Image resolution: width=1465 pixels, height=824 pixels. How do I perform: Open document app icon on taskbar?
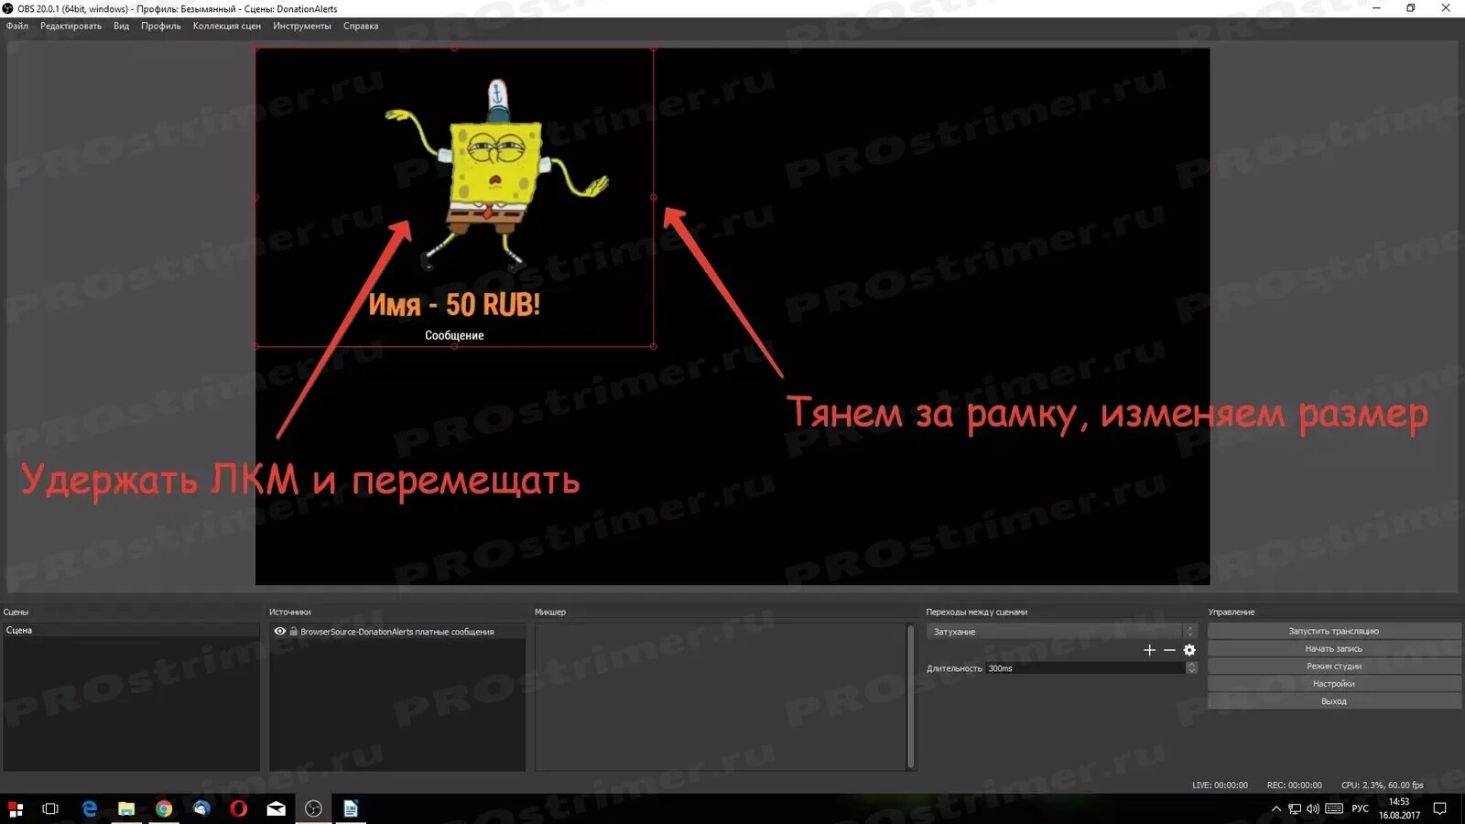[x=351, y=808]
